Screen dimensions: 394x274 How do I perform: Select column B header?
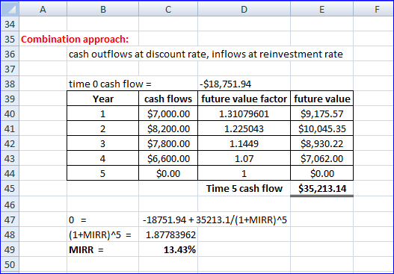pyautogui.click(x=102, y=9)
